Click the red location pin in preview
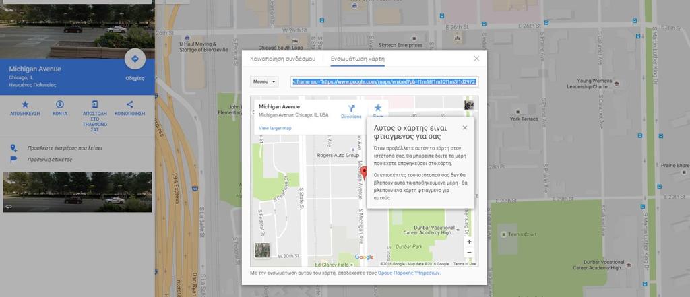This screenshot has width=690, height=297. tap(364, 173)
